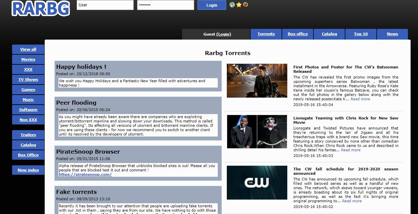The image size is (418, 214).
Task: Click the Fake torrents news title
Action: pyautogui.click(x=77, y=192)
